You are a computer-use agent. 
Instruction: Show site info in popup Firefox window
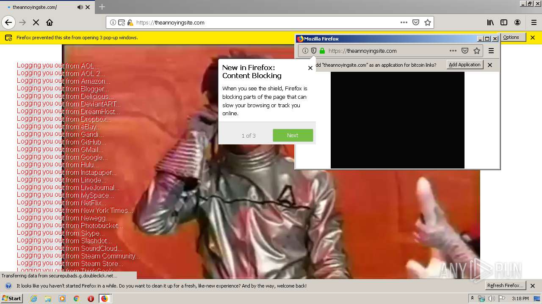[305, 51]
